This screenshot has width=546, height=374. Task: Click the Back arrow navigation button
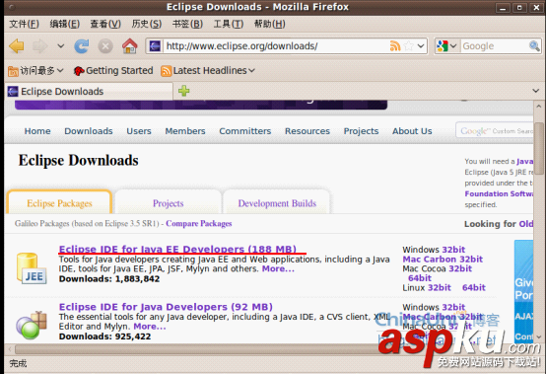click(x=17, y=46)
